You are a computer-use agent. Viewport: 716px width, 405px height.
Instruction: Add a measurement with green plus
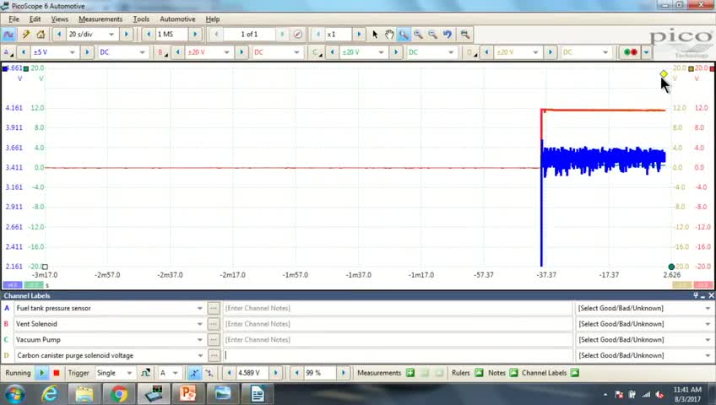tap(410, 373)
